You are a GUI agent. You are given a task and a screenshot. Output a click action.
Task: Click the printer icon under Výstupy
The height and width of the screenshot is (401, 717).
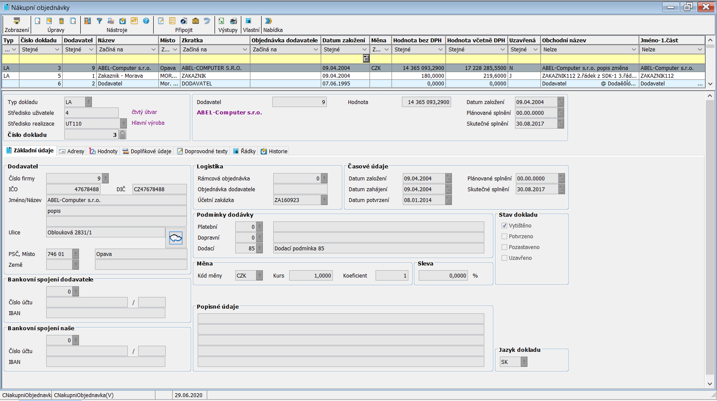click(234, 21)
